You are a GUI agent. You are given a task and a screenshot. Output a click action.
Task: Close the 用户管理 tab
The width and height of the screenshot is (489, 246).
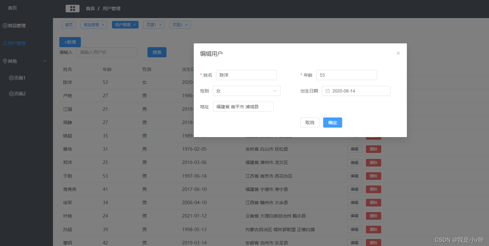point(134,25)
